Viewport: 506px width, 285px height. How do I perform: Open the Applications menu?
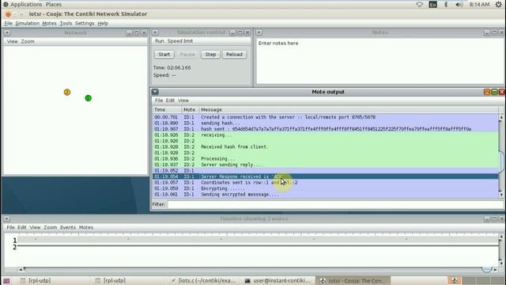(26, 5)
